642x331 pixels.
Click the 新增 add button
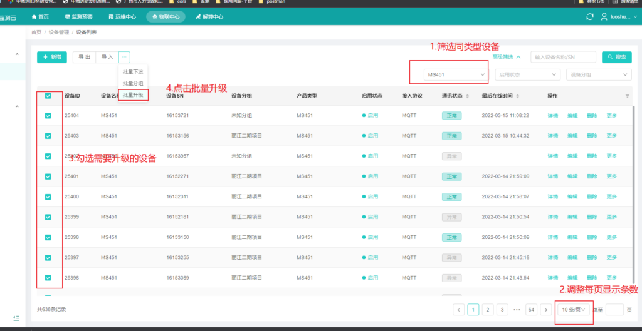click(x=52, y=57)
